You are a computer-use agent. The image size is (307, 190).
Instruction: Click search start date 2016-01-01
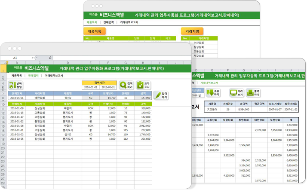(x=91, y=87)
